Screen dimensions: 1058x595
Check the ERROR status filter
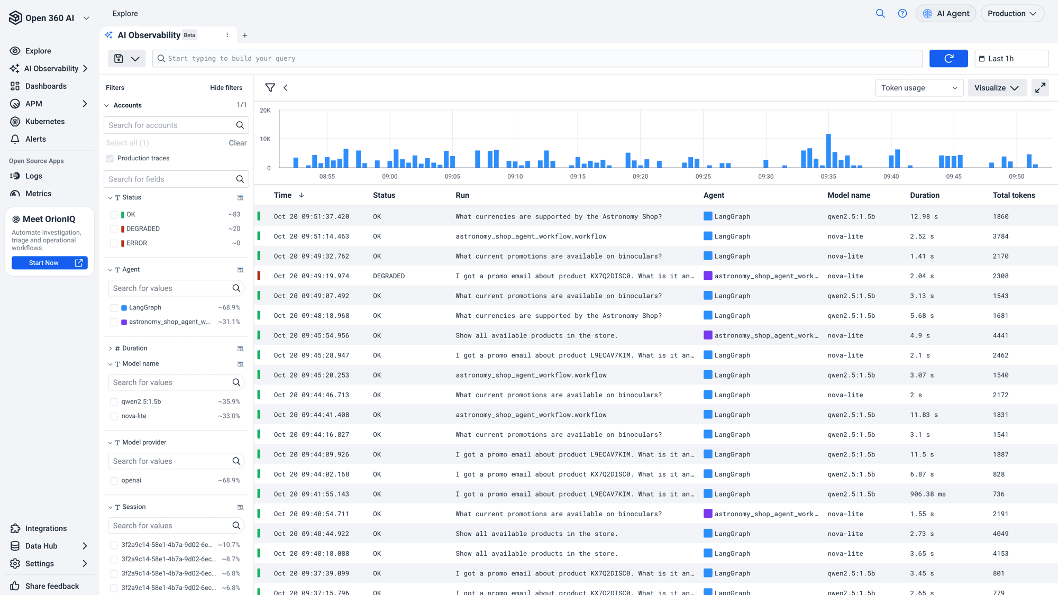(x=114, y=243)
